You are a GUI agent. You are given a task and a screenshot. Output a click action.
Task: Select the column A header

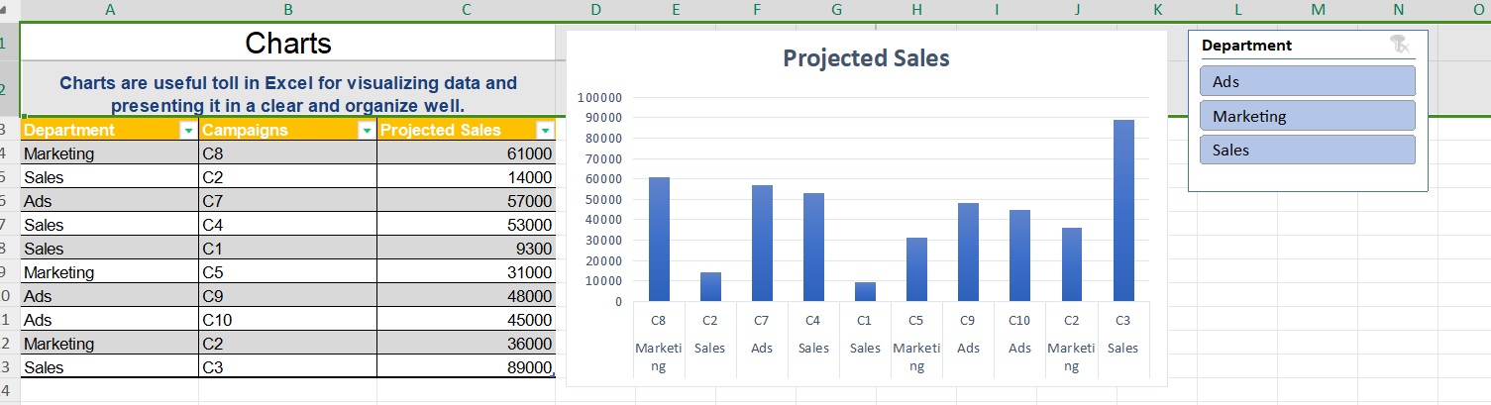point(109,10)
